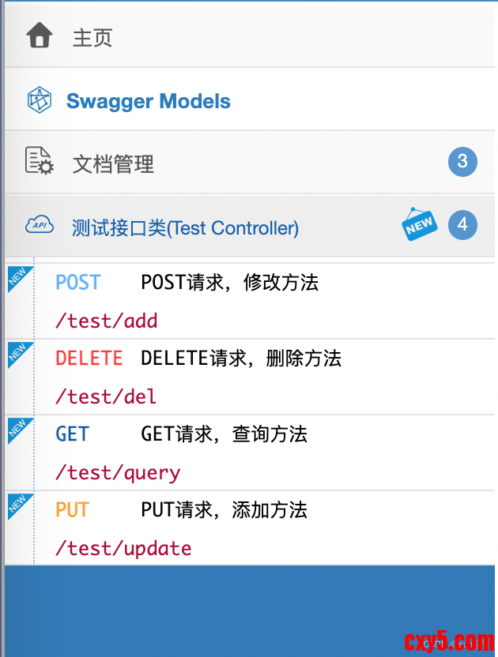Collapse Test Controller via count badge 4
498x657 pixels.
pyautogui.click(x=462, y=224)
